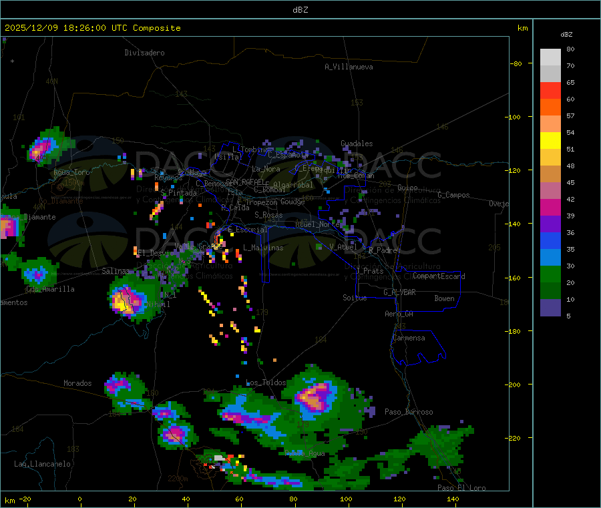Screen dimensions: 601x508
Task: Click the 'Soitue' map label
Action: click(x=355, y=298)
